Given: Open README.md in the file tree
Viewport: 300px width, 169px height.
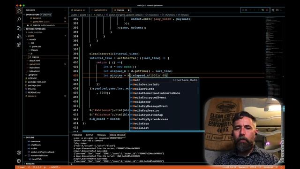Looking at the screenshot, I should (34, 92).
